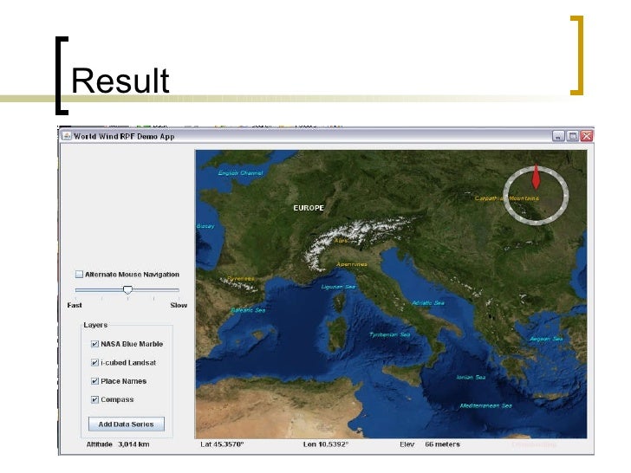Click the English Channel map label
This screenshot has height=473, width=631.
240,173
